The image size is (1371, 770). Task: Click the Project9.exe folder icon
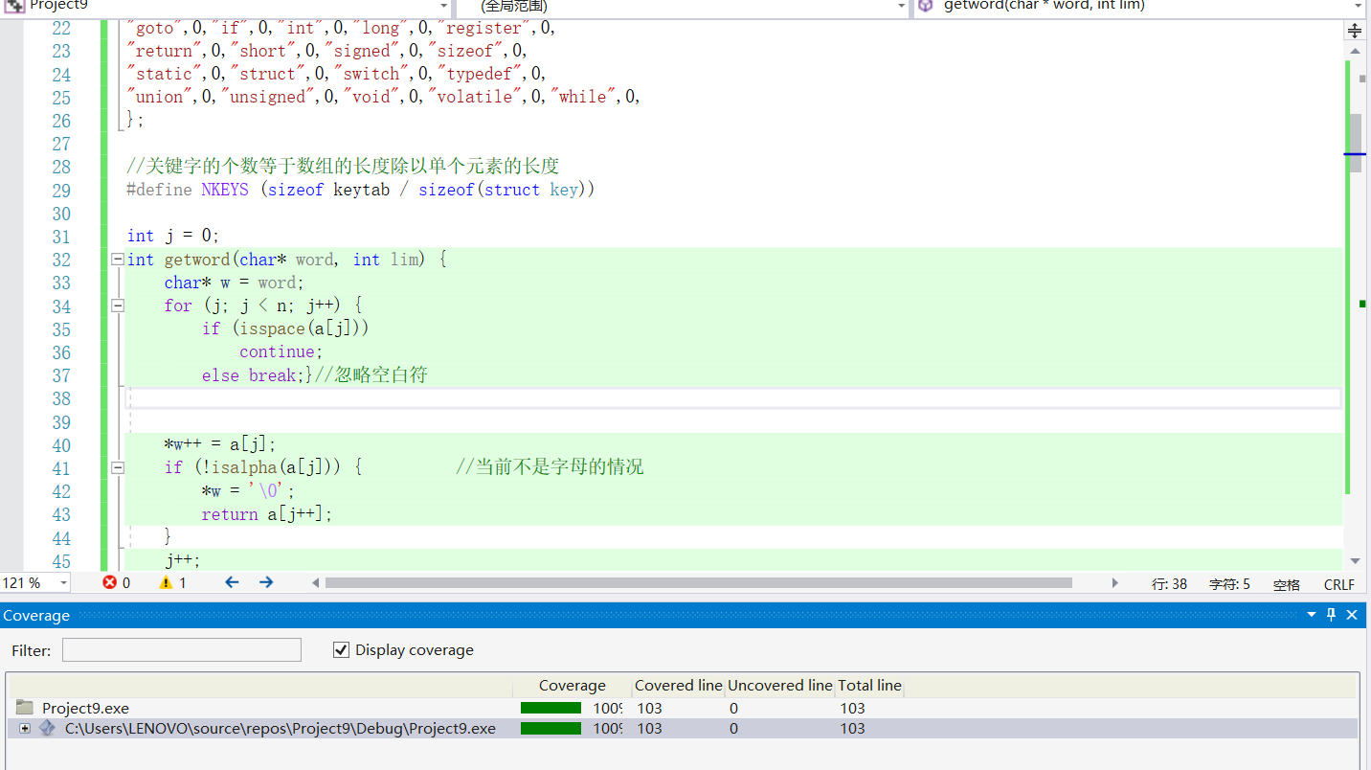tap(25, 709)
